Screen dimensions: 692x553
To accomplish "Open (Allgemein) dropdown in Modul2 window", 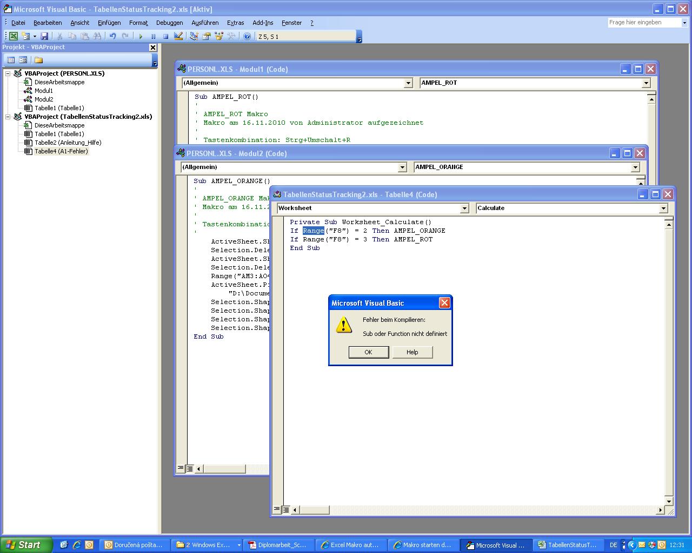I will click(402, 167).
